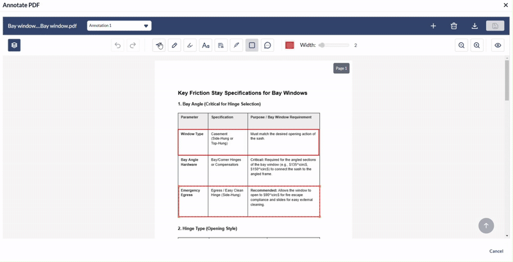Click the scrollbar down arrow
This screenshot has height=262, width=513.
(x=507, y=236)
